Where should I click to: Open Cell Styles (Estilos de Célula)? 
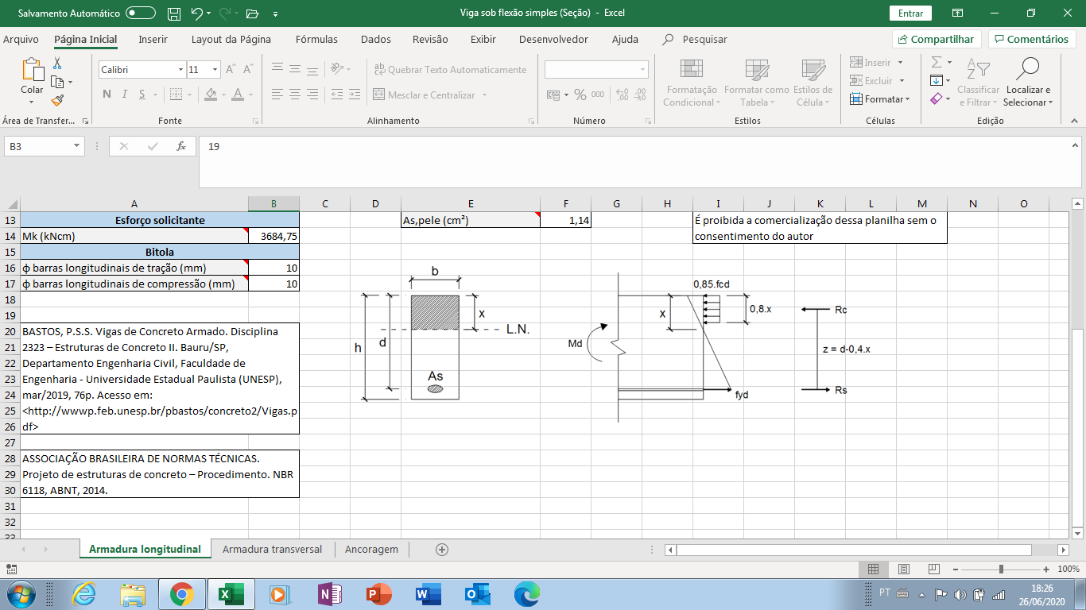tap(813, 82)
